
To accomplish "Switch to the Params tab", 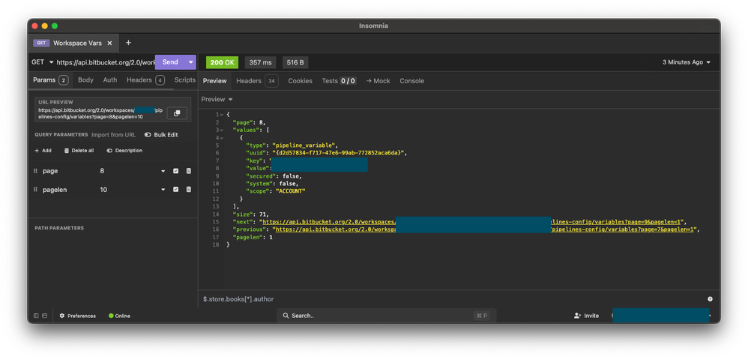I will pyautogui.click(x=50, y=80).
